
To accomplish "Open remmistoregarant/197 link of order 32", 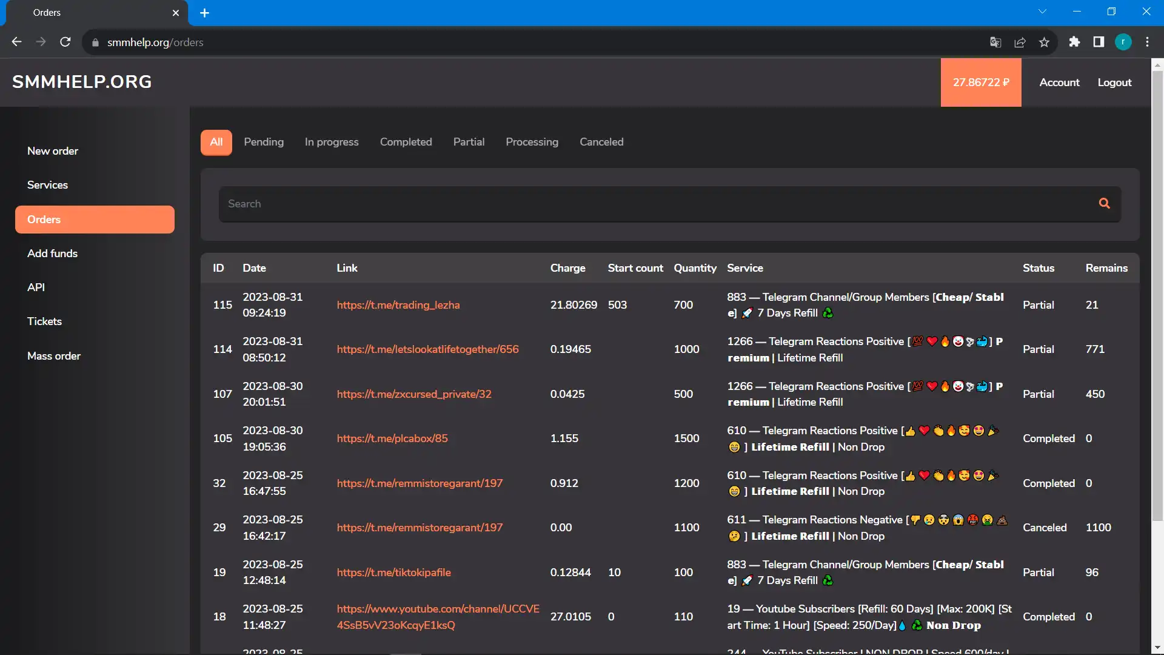I will [x=420, y=483].
